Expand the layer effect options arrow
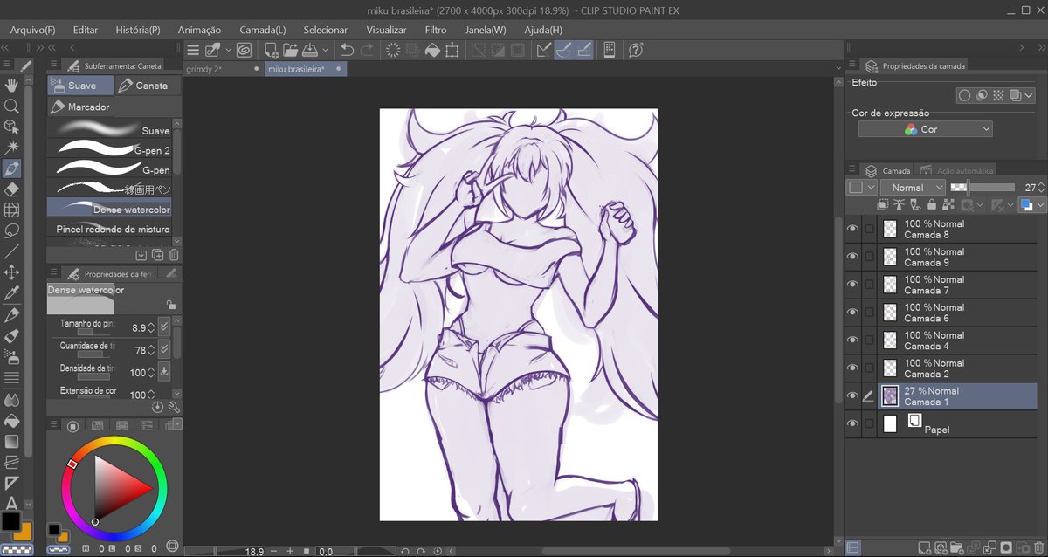The height and width of the screenshot is (557, 1048). (x=1030, y=96)
